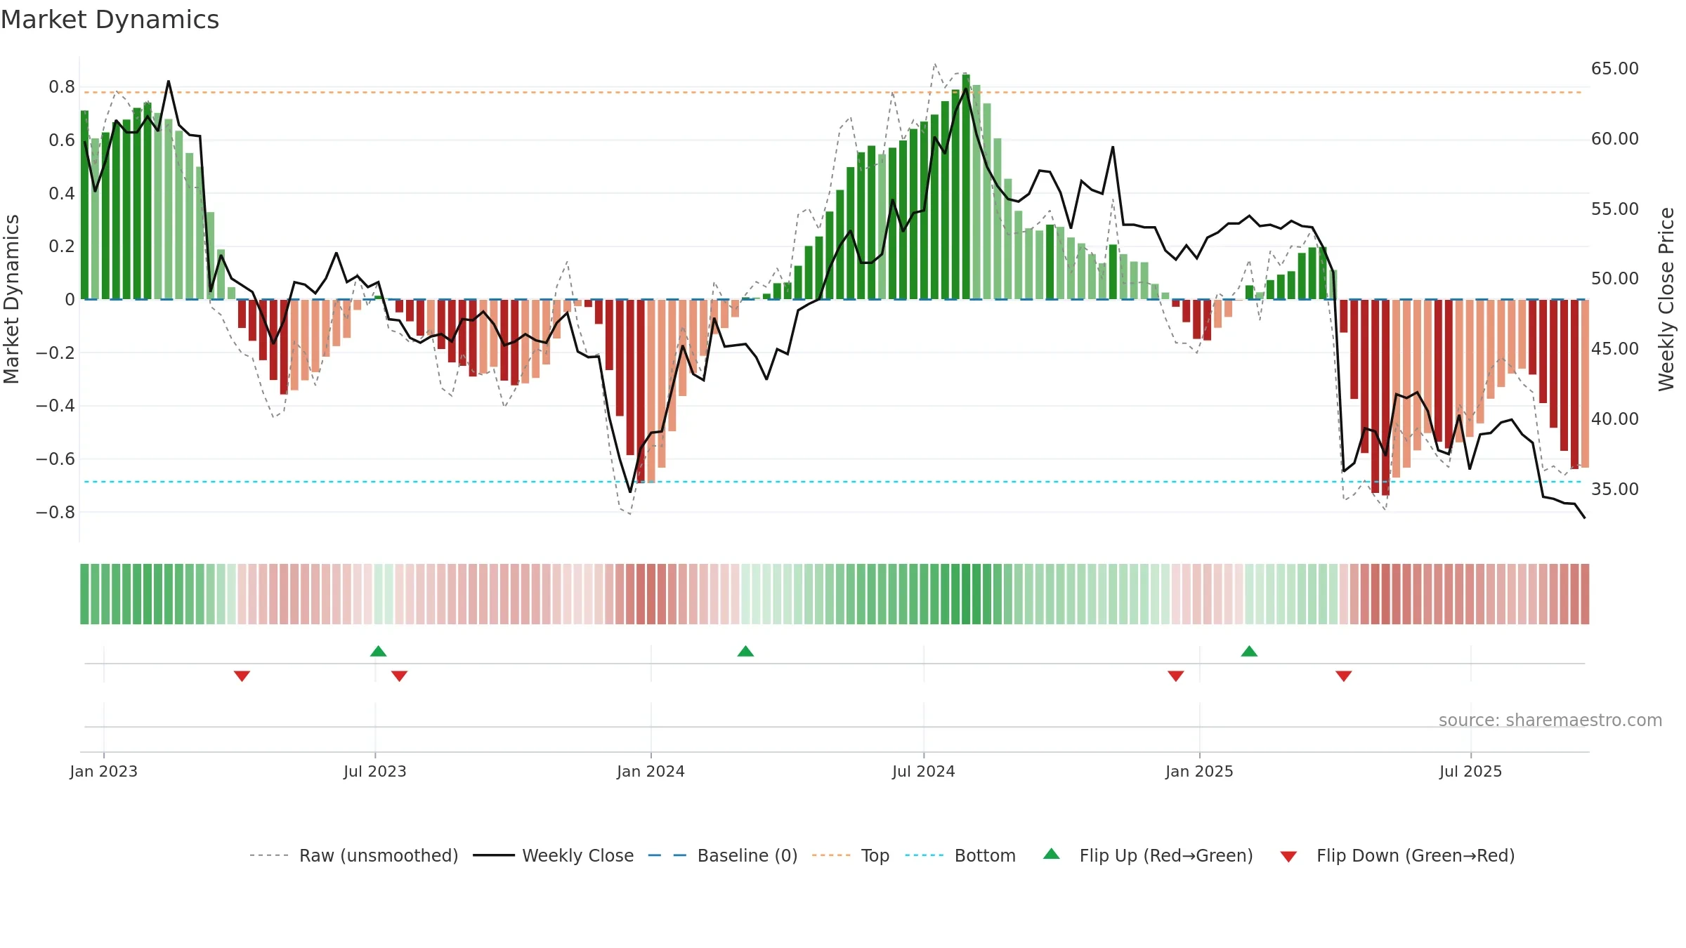Click the 60.00 price axis label

pyautogui.click(x=1614, y=139)
